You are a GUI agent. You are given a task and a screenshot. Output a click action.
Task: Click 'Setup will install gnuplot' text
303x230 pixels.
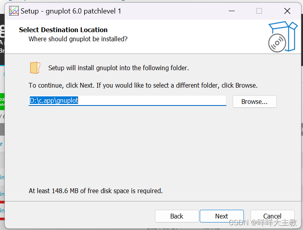tap(118, 68)
